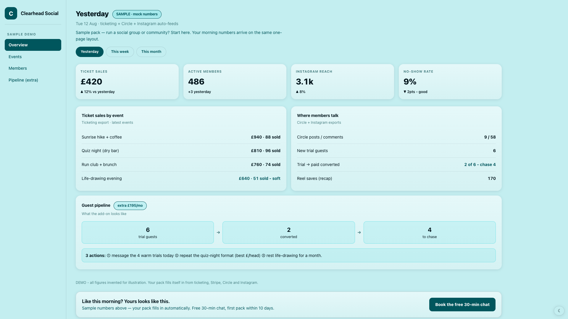This screenshot has height=319, width=568.
Task: Click the SAMPLE mock numbers badge
Action: tap(137, 14)
